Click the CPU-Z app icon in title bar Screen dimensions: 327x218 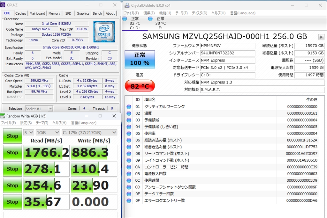click(3, 5)
